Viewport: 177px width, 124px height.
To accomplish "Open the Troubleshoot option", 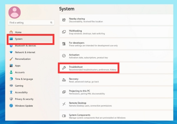I will point(116,68).
